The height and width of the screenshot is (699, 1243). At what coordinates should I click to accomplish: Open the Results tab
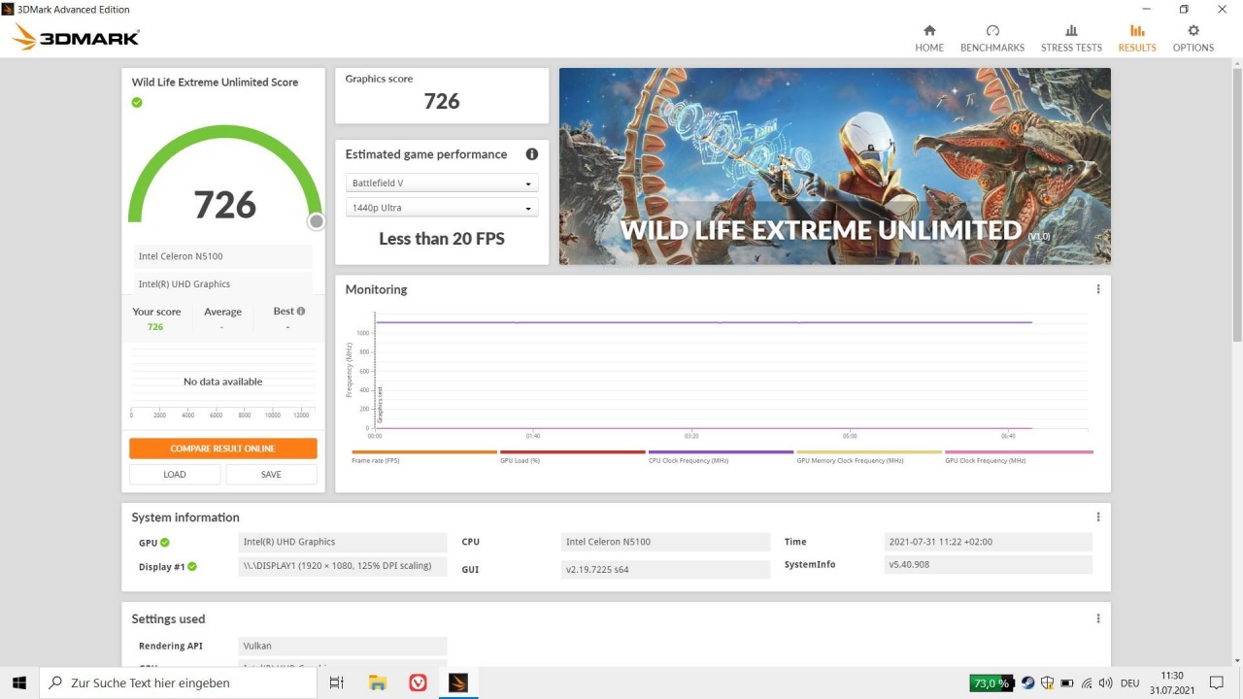pyautogui.click(x=1137, y=39)
